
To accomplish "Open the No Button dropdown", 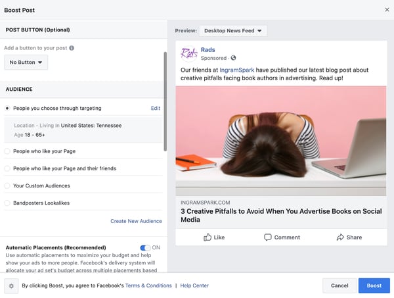I will click(26, 62).
